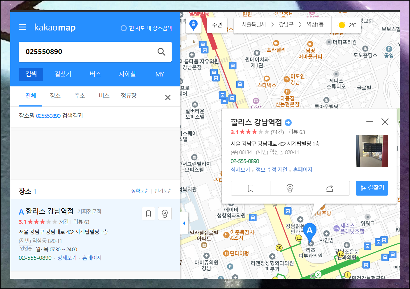Click bus stop icon near 에이비 성형외과의원
Image resolution: width=410 pixels, height=289 pixels.
tap(253, 217)
